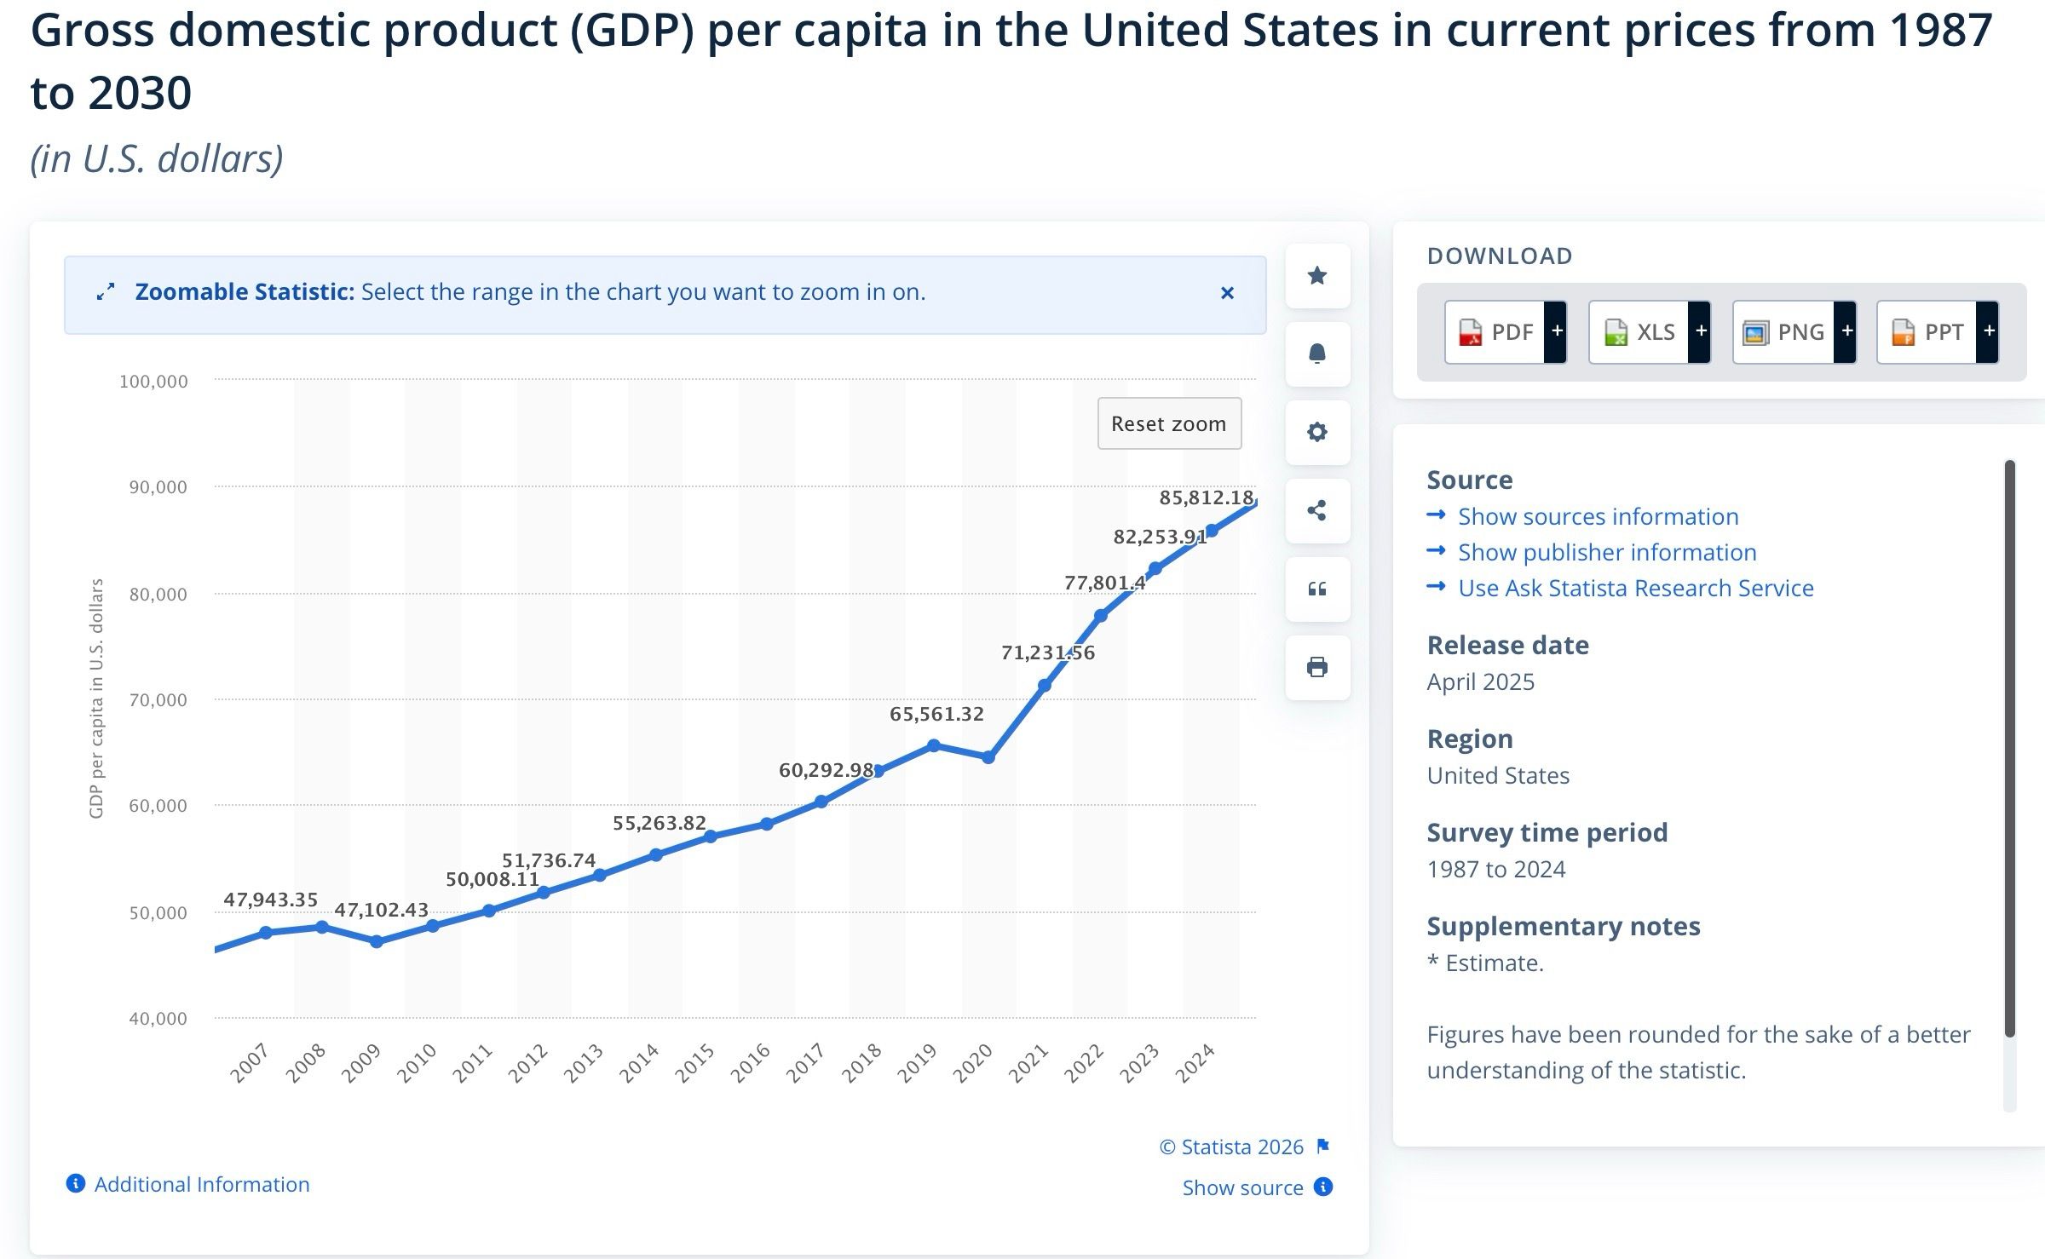Click the share icon

[1317, 510]
